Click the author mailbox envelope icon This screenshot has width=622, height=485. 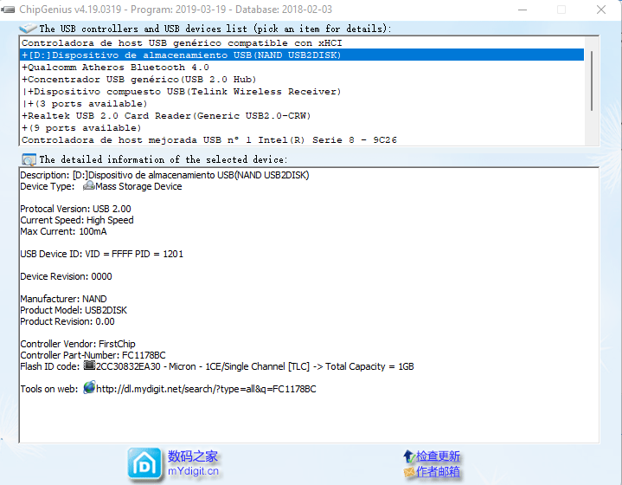[407, 472]
